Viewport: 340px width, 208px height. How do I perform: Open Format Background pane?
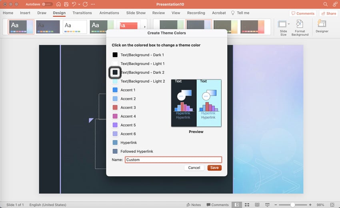(x=300, y=28)
